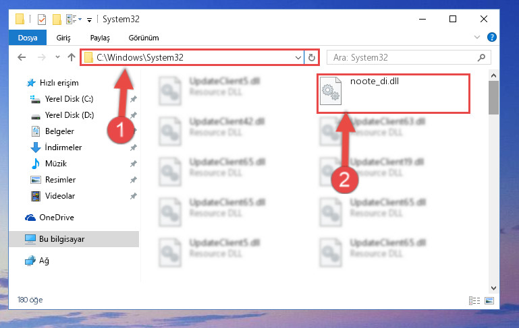Switch to large icons view layout
Screen dimensions: 519x328
(x=489, y=300)
